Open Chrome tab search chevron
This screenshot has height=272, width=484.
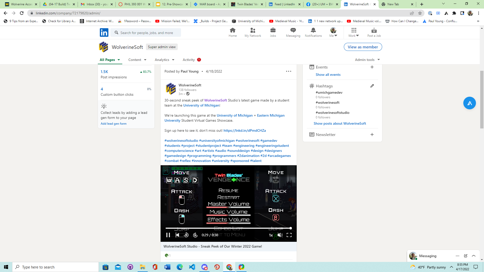coord(443,4)
